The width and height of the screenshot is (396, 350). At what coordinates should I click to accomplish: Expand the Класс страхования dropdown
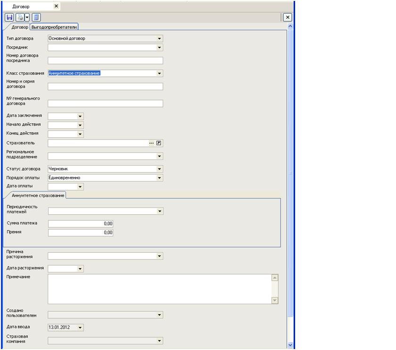pos(159,74)
